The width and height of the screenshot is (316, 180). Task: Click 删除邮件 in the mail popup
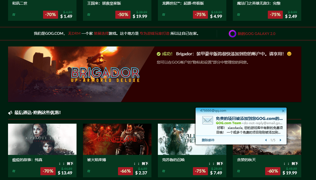coord(208,140)
